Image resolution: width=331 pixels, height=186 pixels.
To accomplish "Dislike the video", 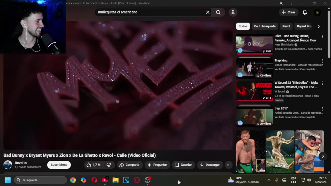I will point(109,165).
